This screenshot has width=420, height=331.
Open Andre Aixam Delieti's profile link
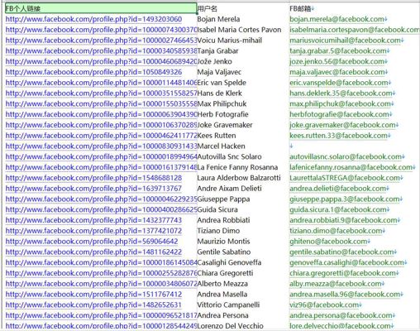(x=93, y=189)
